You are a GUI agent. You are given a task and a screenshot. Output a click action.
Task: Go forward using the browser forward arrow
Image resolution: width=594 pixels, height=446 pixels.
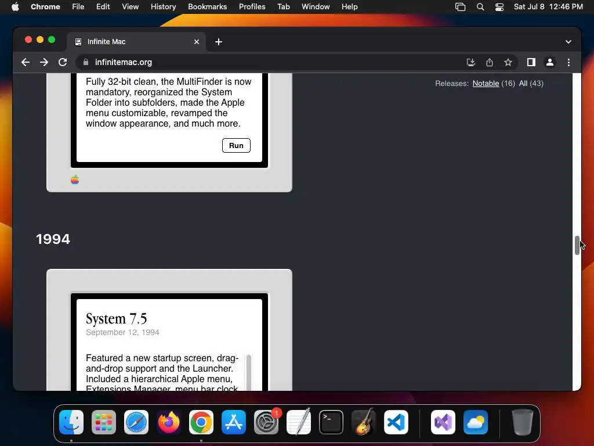coord(44,62)
